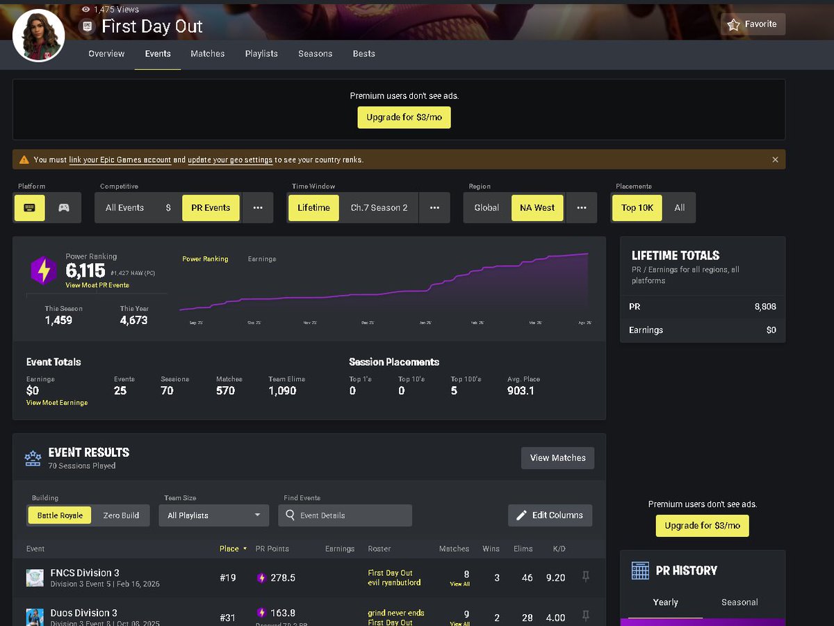
Task: Click the magnifier icon in Find Events
Action: click(290, 515)
